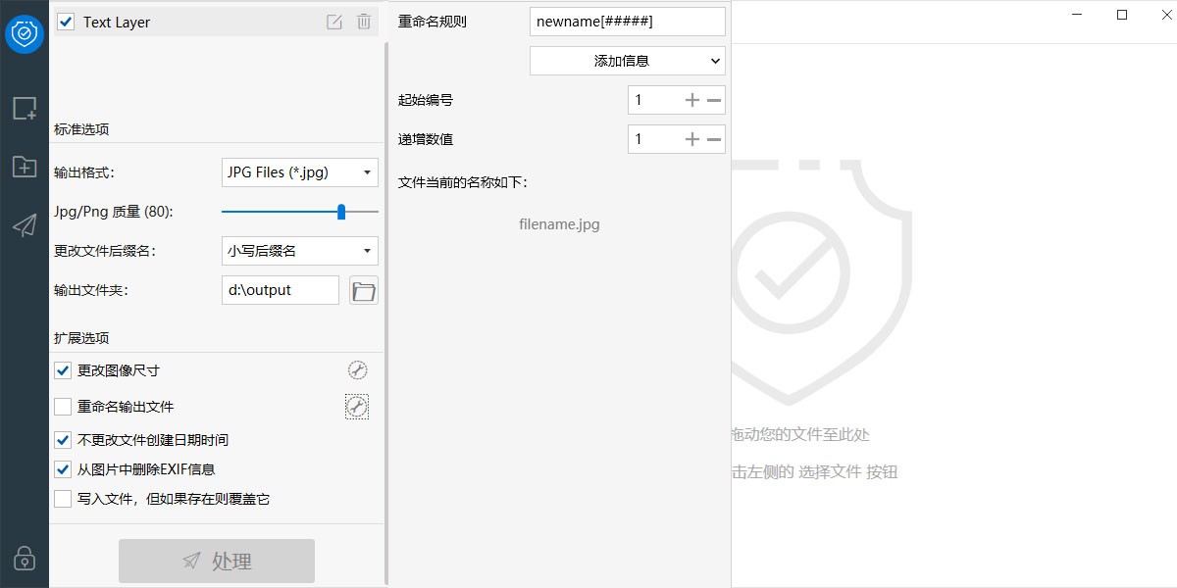Toggle 从图片中删除EXIF信息 checkbox

tap(63, 469)
